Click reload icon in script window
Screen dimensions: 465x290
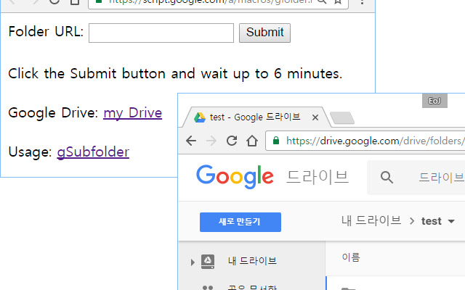(x=54, y=1)
